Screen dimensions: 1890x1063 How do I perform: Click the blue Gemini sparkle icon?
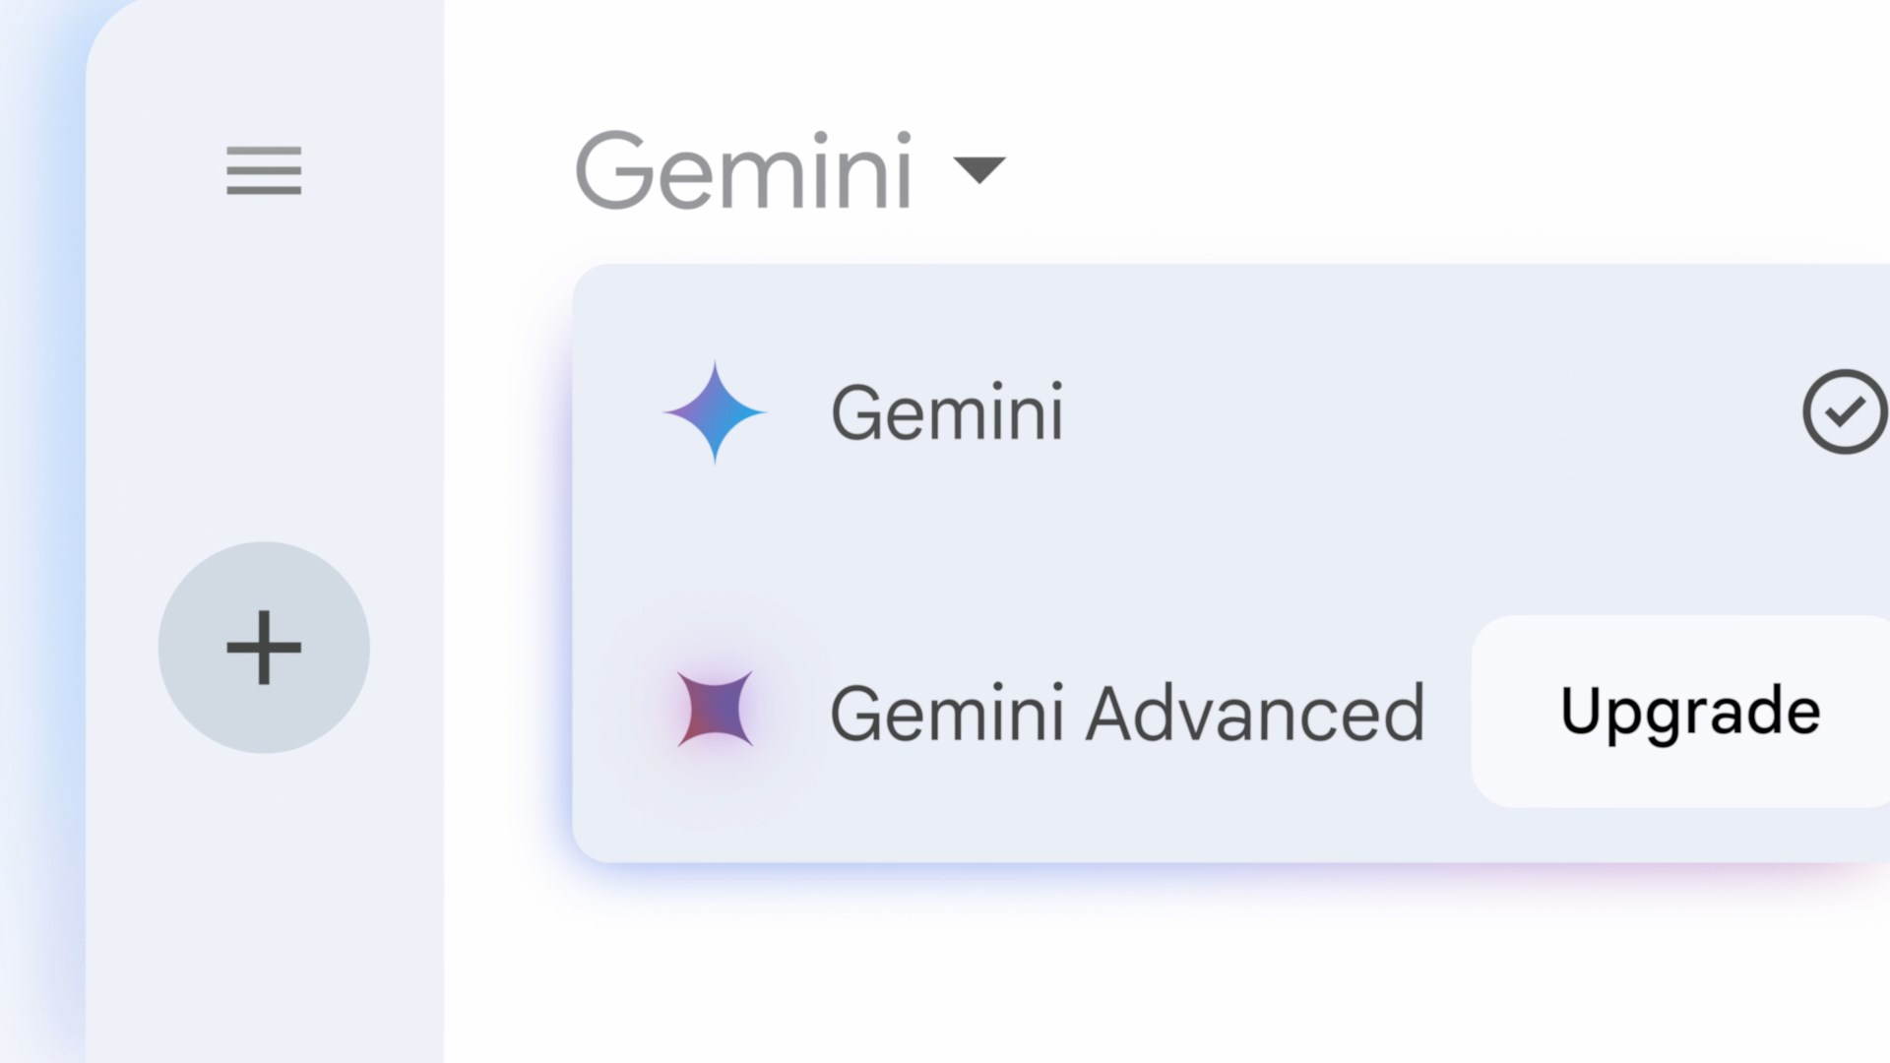[715, 412]
